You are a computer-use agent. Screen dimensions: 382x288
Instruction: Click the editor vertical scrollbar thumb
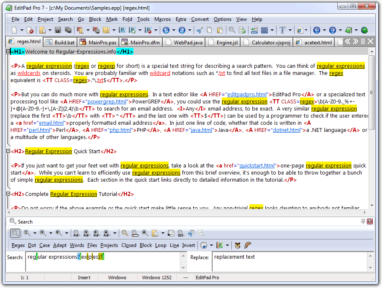[372, 93]
